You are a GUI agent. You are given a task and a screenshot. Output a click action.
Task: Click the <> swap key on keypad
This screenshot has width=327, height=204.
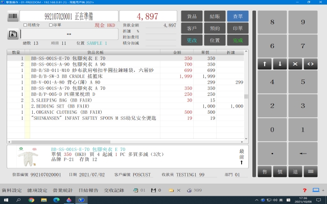pos(311,64)
